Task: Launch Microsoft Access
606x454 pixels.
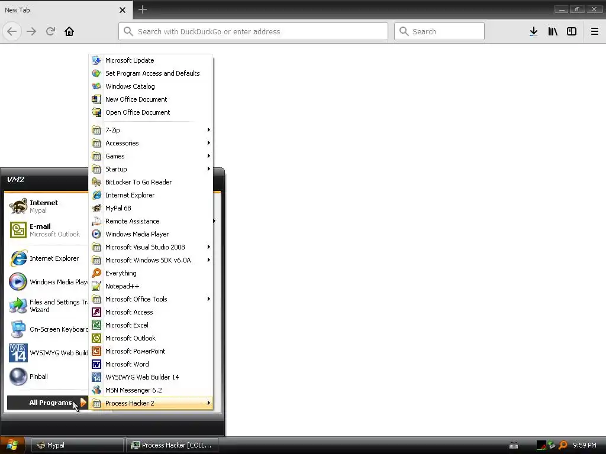Action: click(x=151, y=312)
